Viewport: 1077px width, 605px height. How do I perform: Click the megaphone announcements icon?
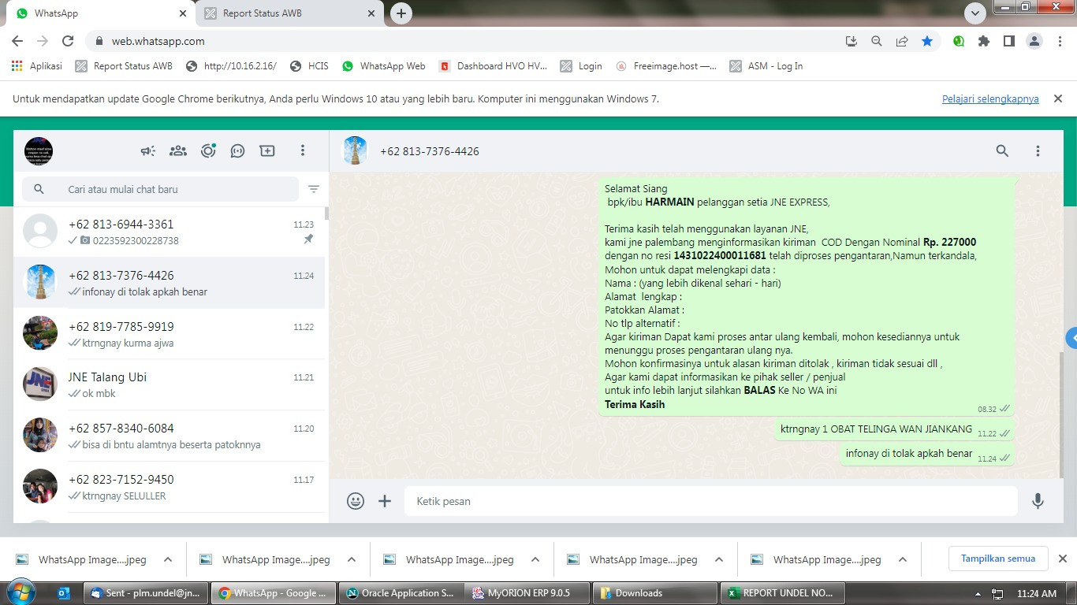[x=148, y=150]
